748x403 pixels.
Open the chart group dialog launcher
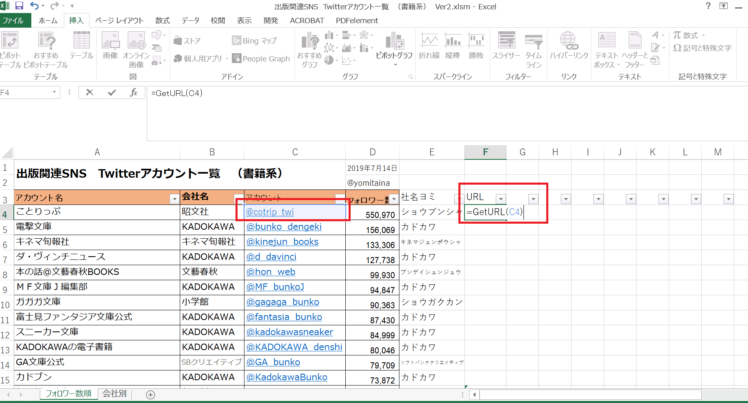pyautogui.click(x=410, y=76)
